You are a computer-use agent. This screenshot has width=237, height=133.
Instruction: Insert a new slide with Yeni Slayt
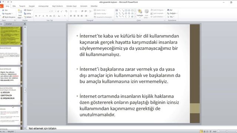[x=20, y=14]
